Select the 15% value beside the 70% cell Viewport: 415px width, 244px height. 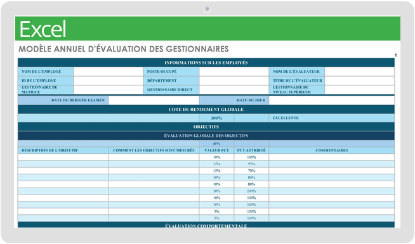[216, 170]
